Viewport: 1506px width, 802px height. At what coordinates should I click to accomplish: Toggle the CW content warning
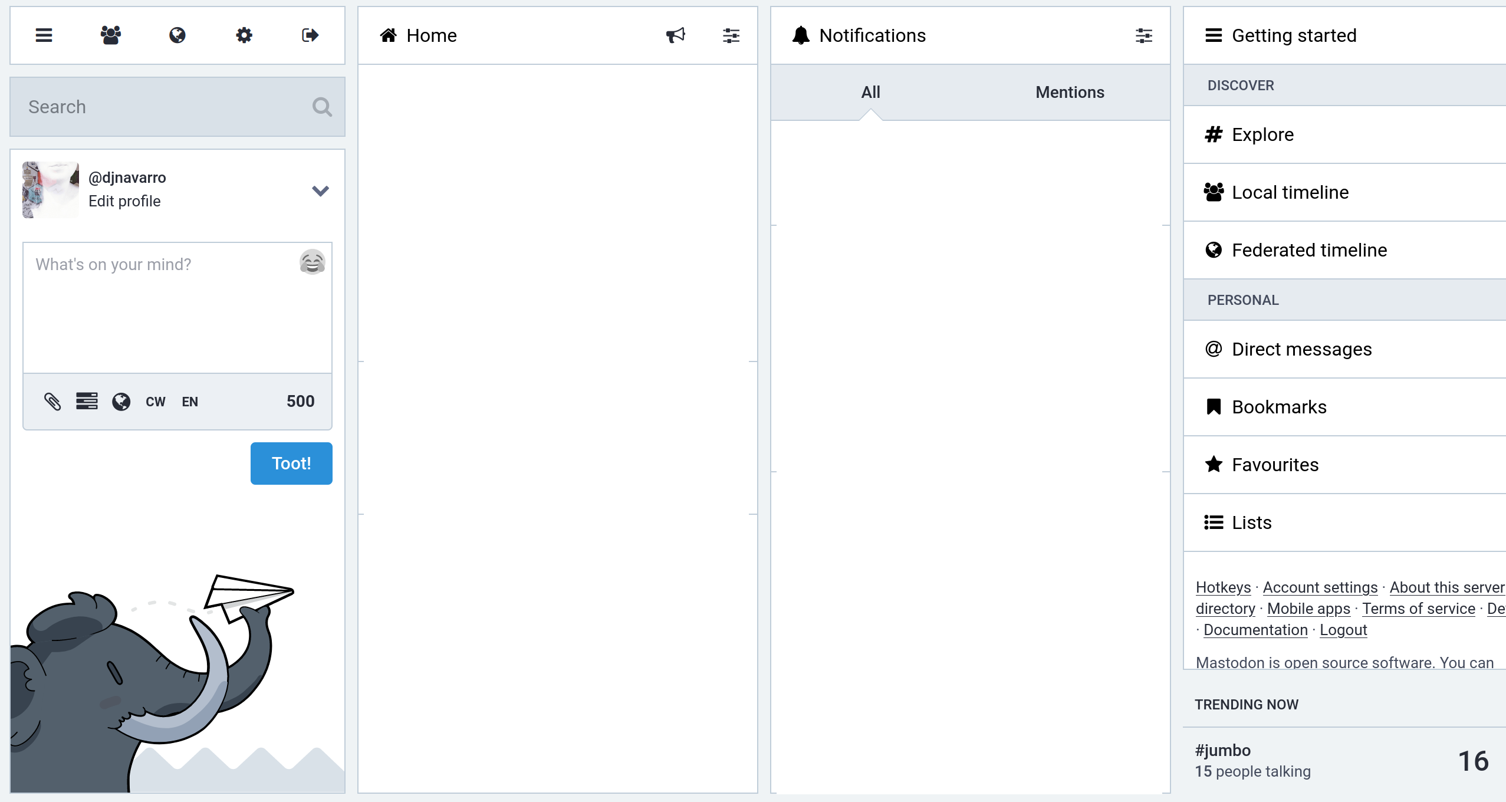pos(156,402)
